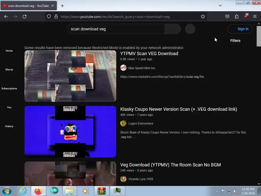
Task: Click the 8.8K views 1 year ago text
Action: (136, 59)
